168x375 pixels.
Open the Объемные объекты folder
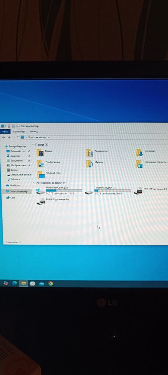click(x=151, y=163)
